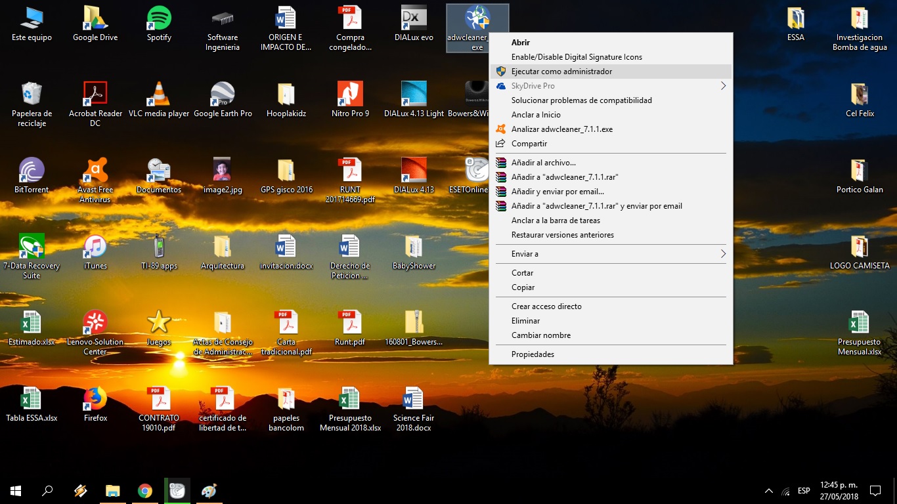Show hidden tray icons chevron
The image size is (897, 504).
769,491
